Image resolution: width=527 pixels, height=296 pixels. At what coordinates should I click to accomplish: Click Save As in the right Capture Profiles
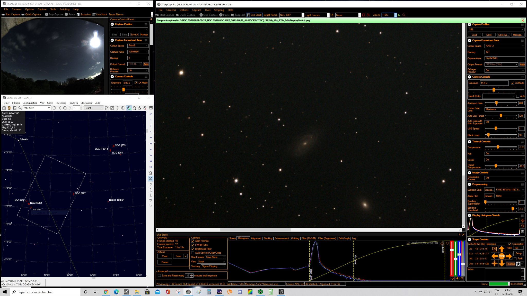click(x=503, y=35)
